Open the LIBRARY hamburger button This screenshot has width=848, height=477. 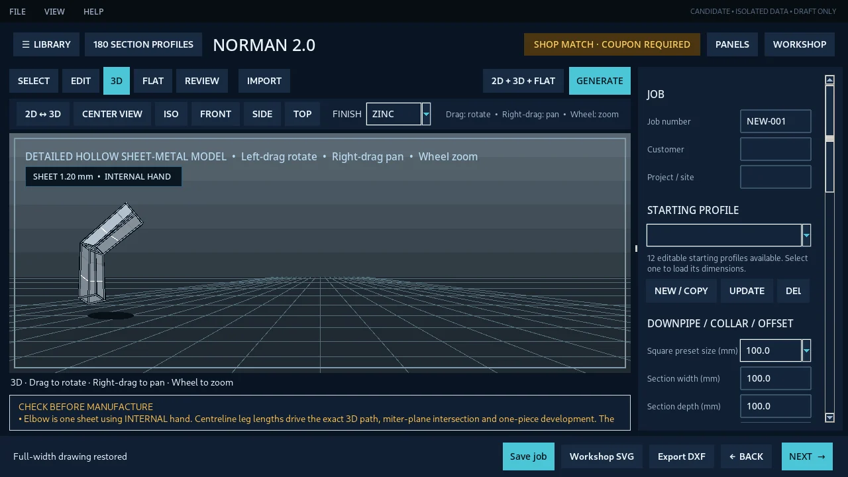point(46,44)
